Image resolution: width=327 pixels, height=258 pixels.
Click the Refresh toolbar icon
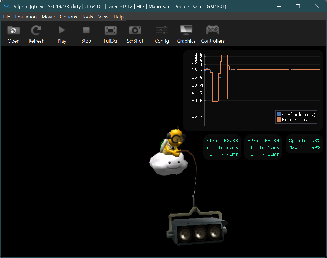pos(36,30)
